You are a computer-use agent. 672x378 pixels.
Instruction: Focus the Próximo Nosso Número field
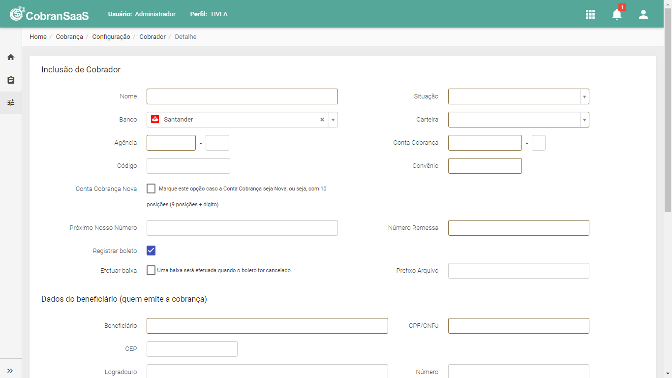pyautogui.click(x=242, y=228)
